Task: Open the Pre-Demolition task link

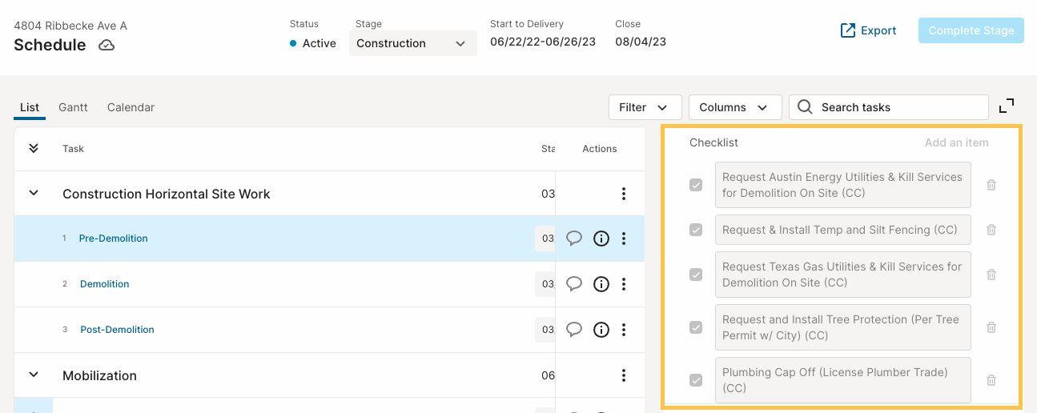Action: pos(113,239)
